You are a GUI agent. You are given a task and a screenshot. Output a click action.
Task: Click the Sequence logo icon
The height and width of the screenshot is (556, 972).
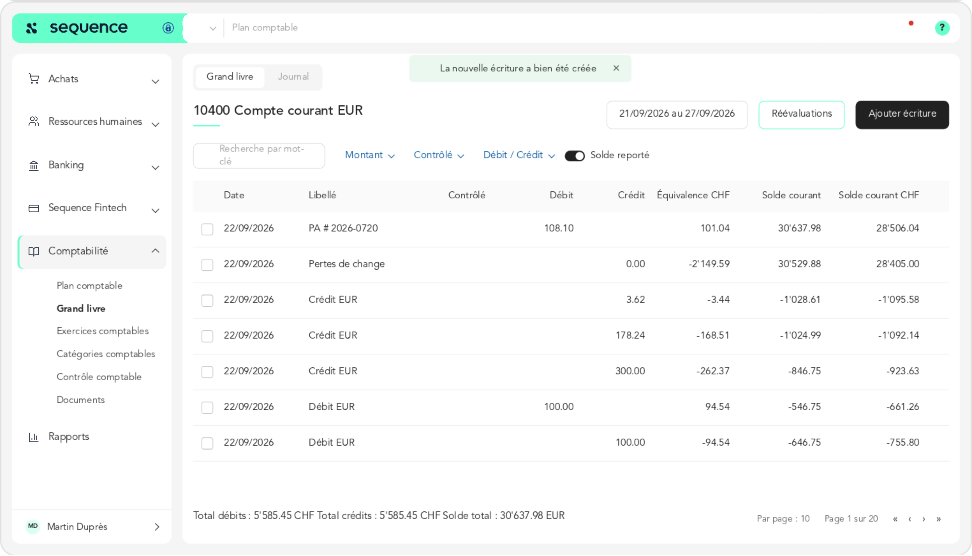[x=32, y=28]
